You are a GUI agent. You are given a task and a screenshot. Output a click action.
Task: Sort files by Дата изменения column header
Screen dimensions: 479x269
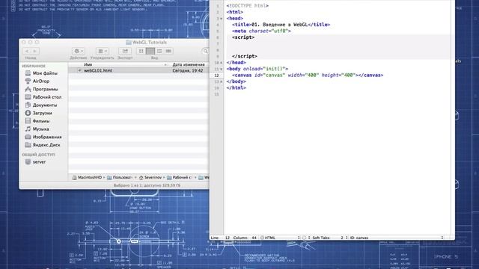tap(189, 65)
